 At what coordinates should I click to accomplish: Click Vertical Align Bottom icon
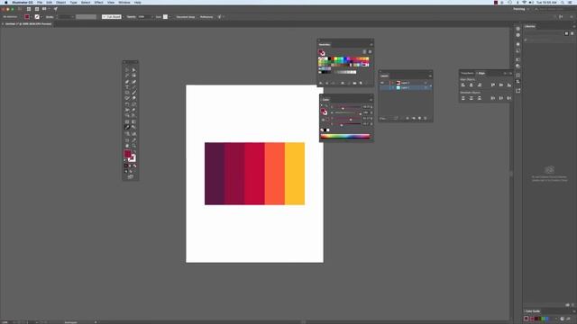[x=508, y=85]
